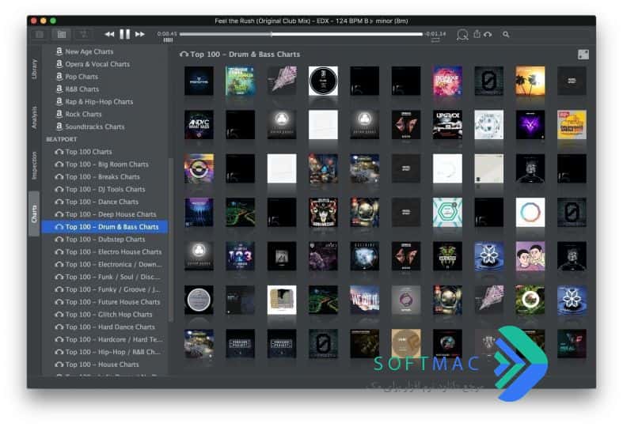Select Top 100 – Drum & Bass Charts row
The image size is (623, 427).
click(x=105, y=227)
